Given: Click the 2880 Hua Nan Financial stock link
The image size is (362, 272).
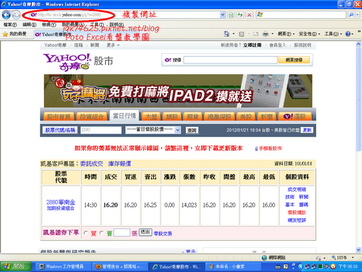Looking at the screenshot, I should [61, 202].
